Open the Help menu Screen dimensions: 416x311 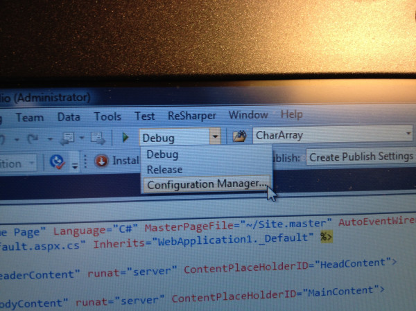pos(292,114)
